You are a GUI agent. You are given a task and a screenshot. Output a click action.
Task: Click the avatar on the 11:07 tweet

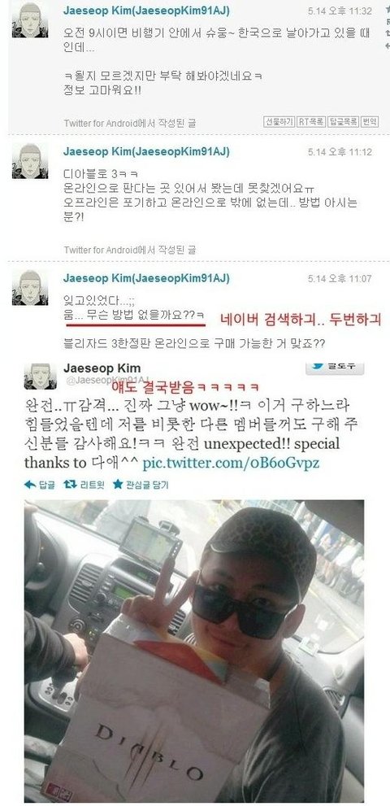pyautogui.click(x=30, y=288)
